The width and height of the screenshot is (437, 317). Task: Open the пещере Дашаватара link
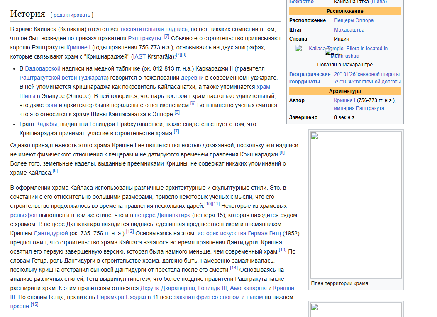(x=163, y=215)
